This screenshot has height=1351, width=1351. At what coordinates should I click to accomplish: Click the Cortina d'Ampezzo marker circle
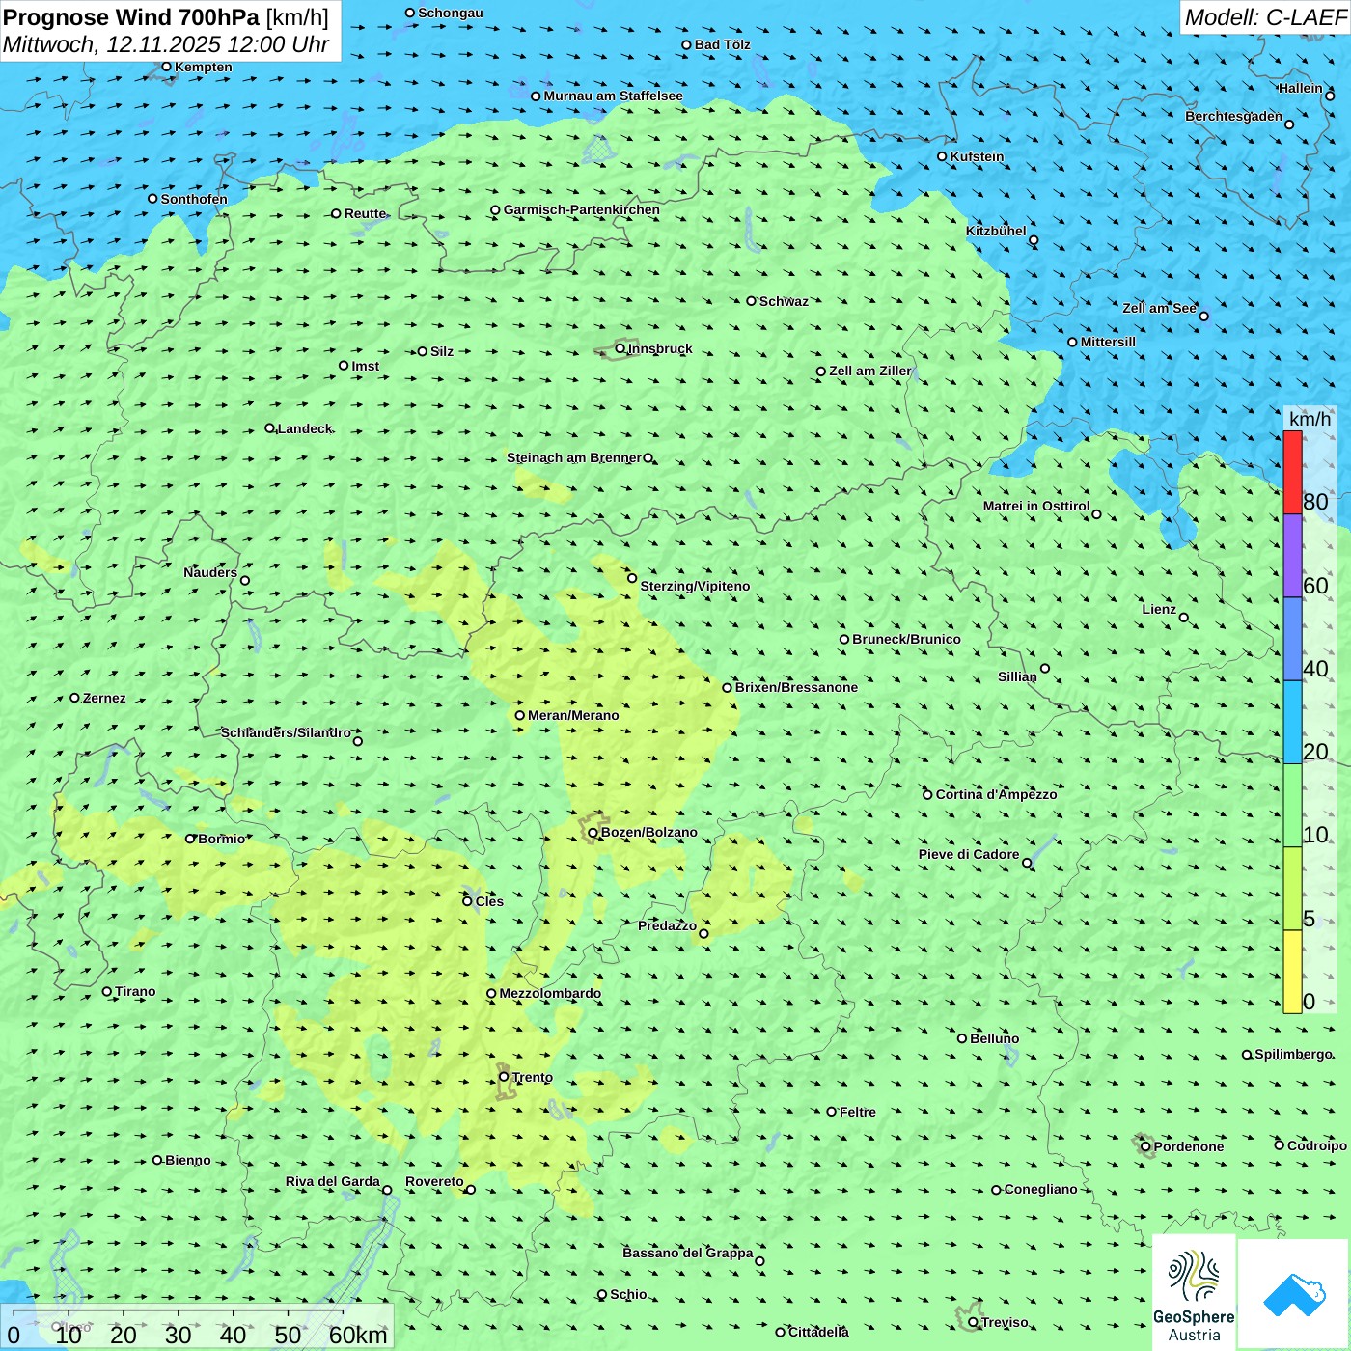[928, 795]
